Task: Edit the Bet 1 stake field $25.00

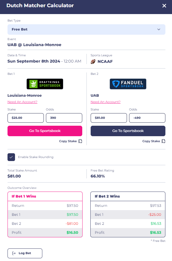Action: pos(26,118)
